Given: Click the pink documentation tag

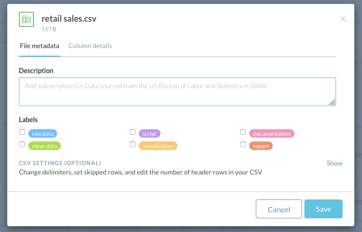Looking at the screenshot, I should tap(272, 134).
